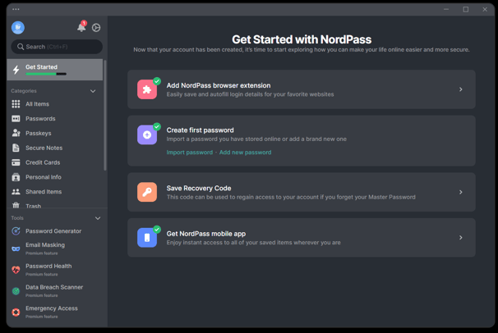498x333 pixels.
Task: Click the Shared Items people icon
Action: point(16,192)
